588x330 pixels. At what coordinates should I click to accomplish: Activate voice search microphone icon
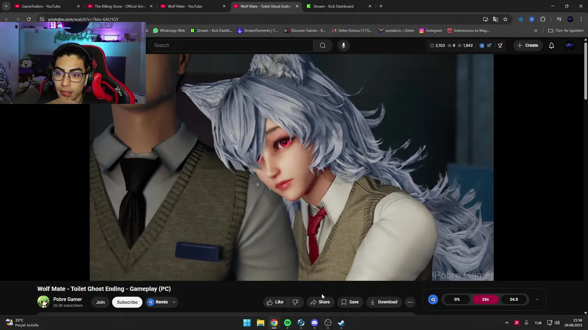click(x=343, y=45)
